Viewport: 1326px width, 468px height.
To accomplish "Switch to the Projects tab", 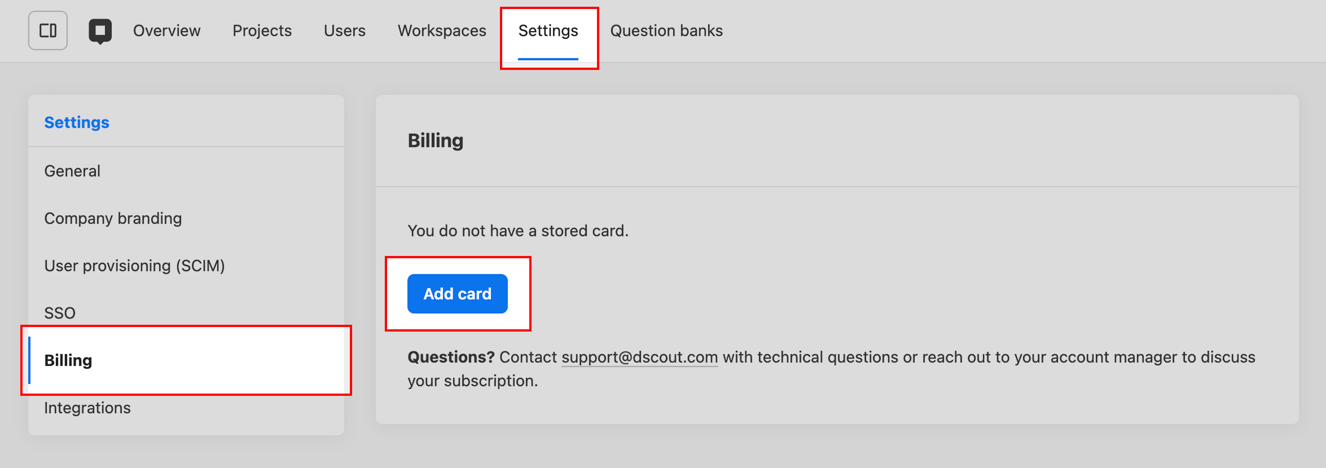I will click(262, 31).
